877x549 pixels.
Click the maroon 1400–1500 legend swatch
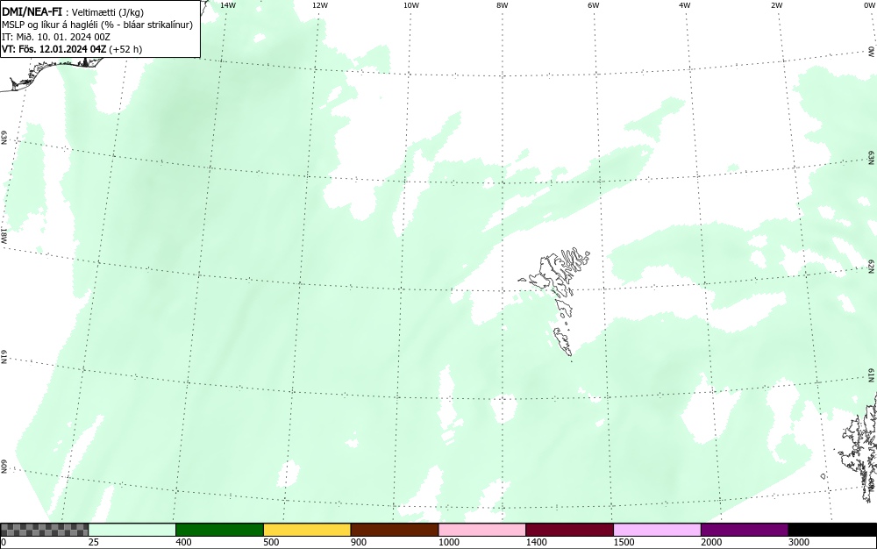pos(569,530)
